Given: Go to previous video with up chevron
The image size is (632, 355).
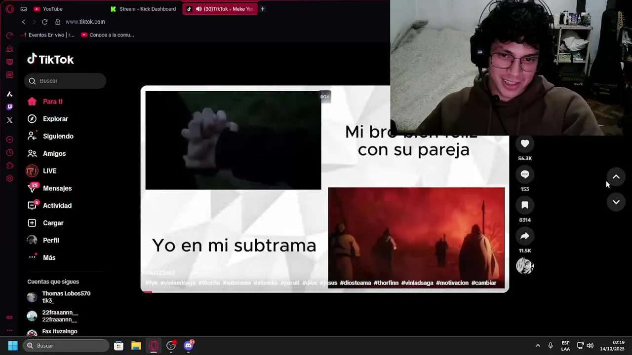Looking at the screenshot, I should pos(616,177).
